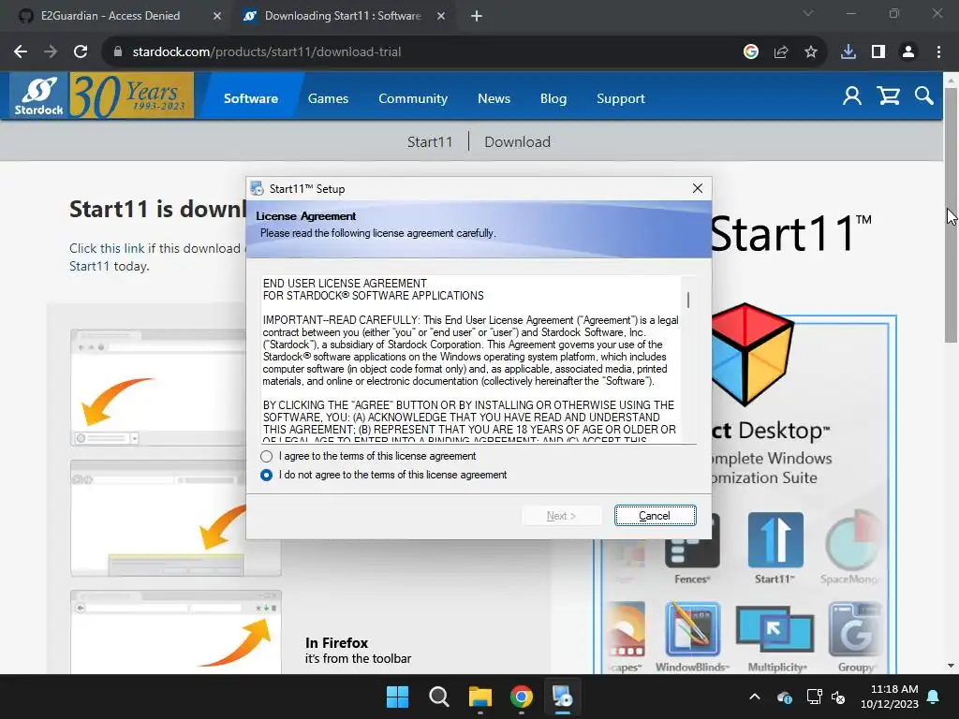Select 'I agree to the terms' radio button
Screen dimensions: 959x719
[266, 456]
